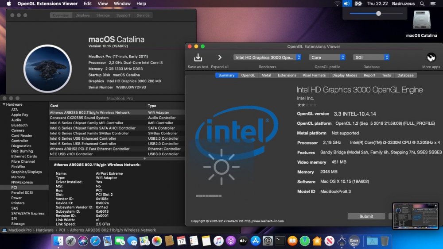
Task: Open the Tests tab
Action: (x=386, y=75)
